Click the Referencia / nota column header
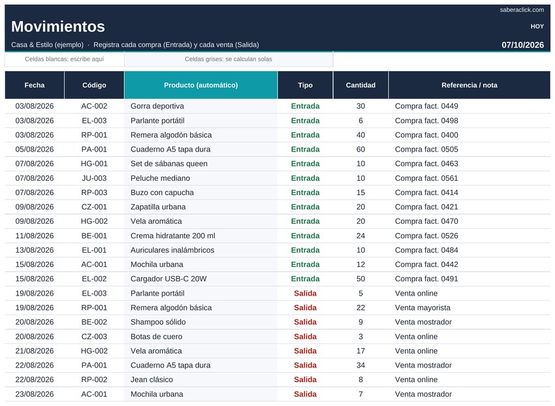The image size is (555, 406). (x=469, y=85)
